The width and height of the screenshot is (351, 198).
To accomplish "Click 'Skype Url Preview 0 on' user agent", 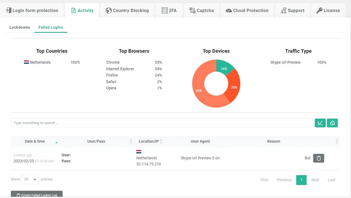I will pos(200,158).
